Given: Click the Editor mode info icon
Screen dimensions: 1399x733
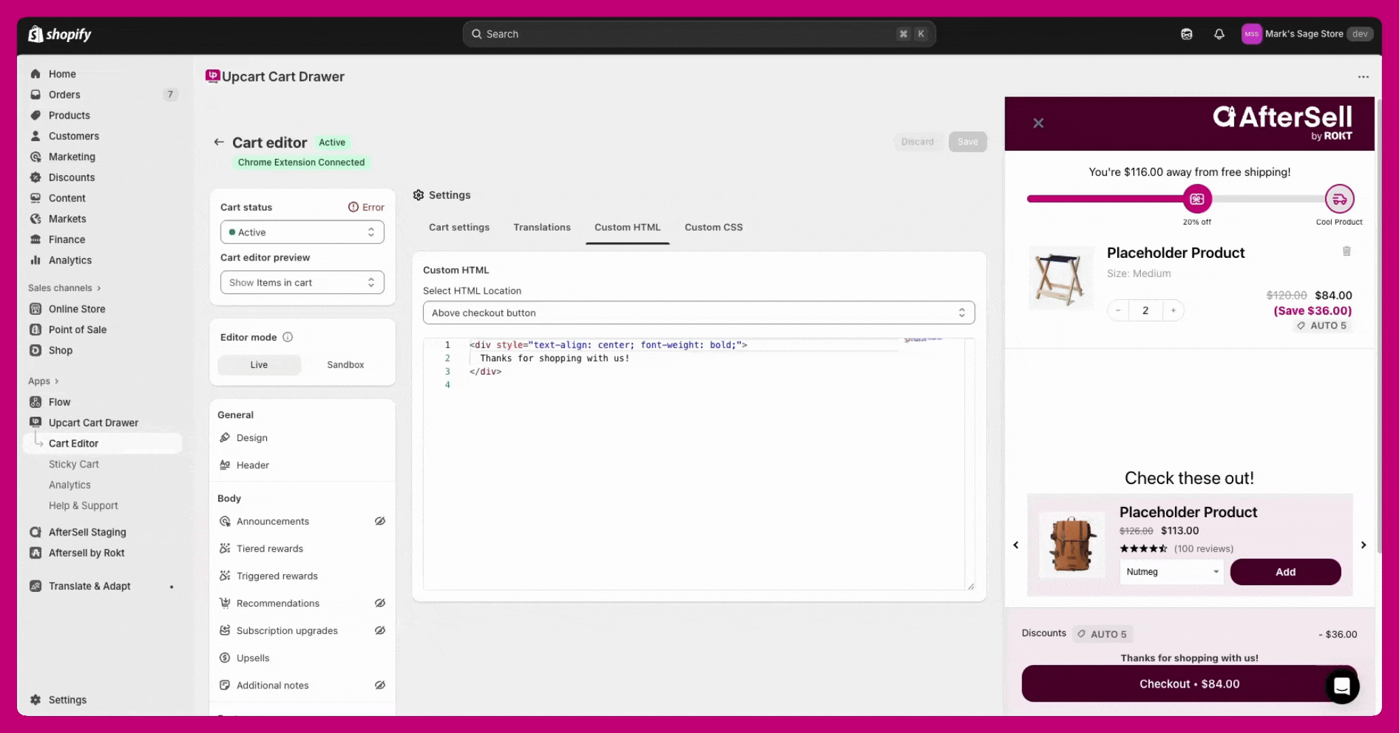Looking at the screenshot, I should click(x=287, y=337).
